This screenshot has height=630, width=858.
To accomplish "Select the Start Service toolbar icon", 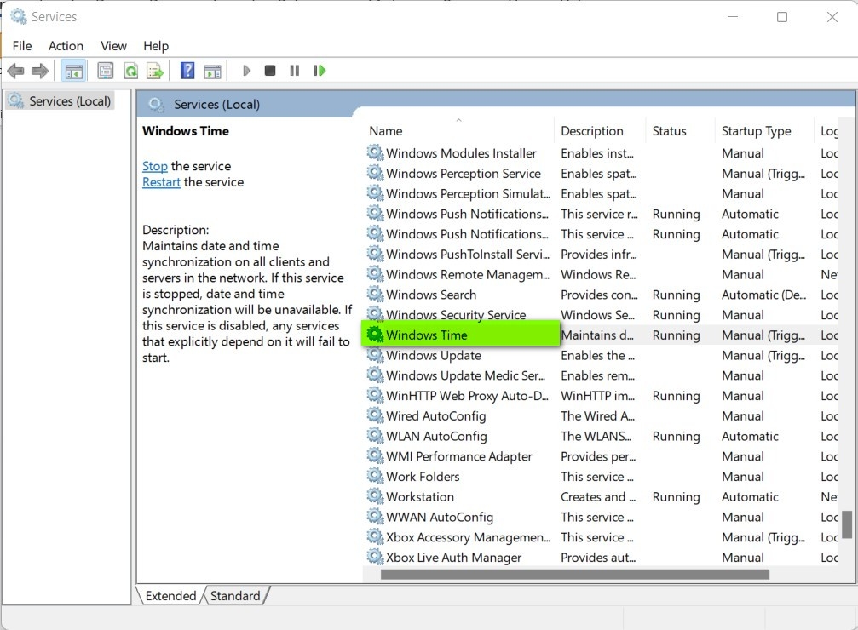I will pos(246,70).
